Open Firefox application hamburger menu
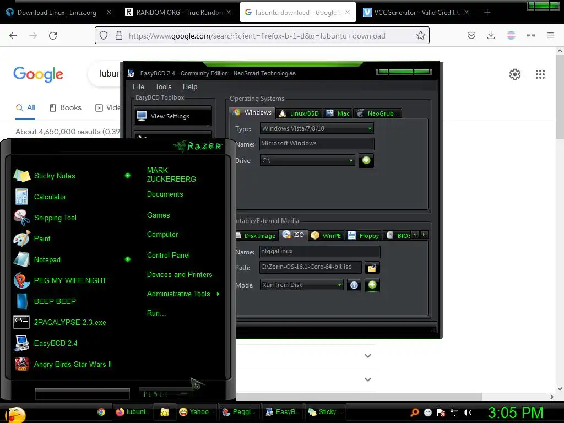564x423 pixels. 550,35
